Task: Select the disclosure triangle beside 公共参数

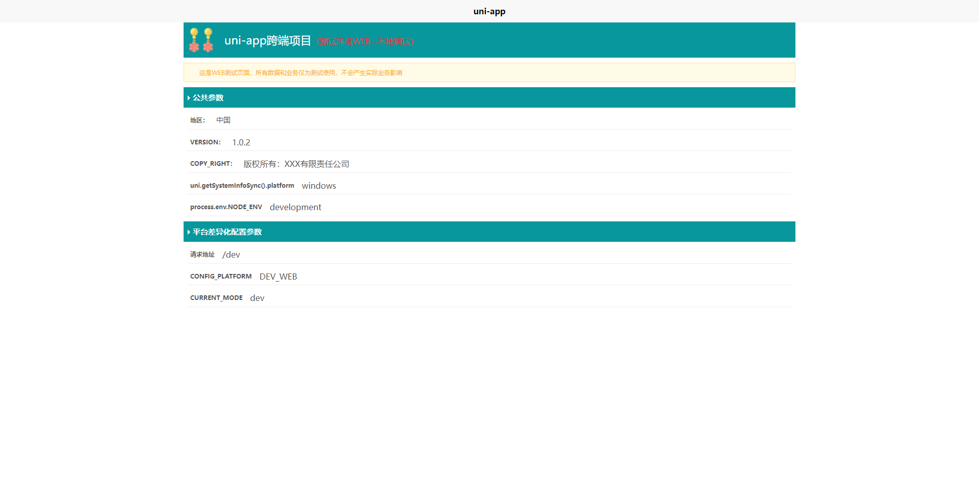Action: coord(189,97)
